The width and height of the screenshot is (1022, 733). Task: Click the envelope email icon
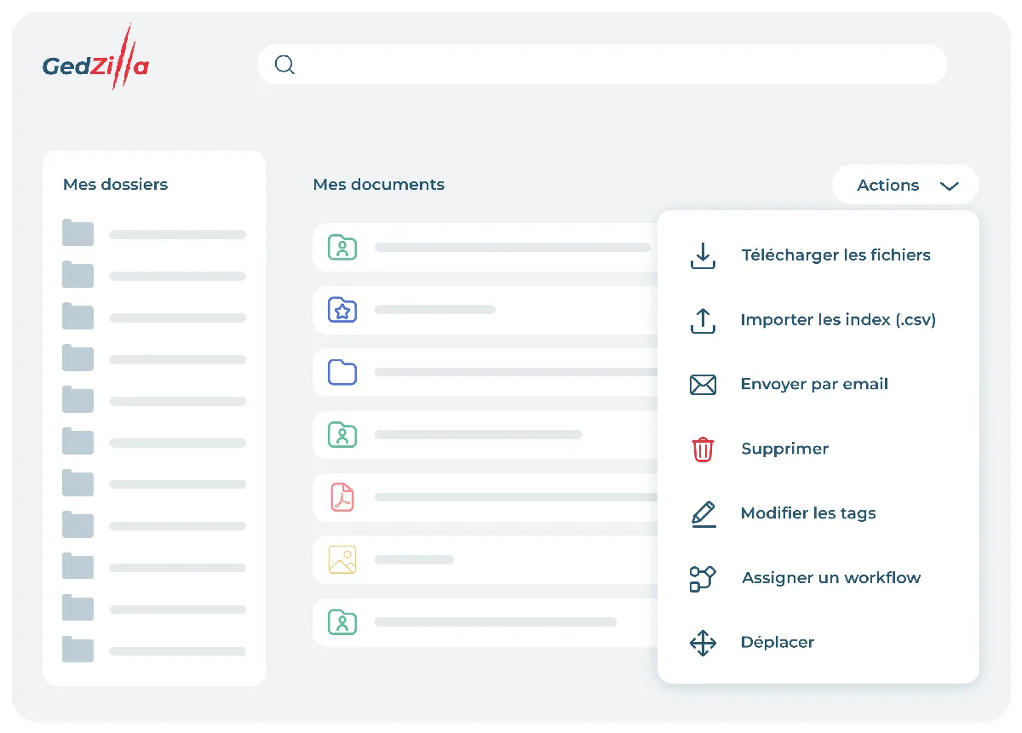click(703, 385)
